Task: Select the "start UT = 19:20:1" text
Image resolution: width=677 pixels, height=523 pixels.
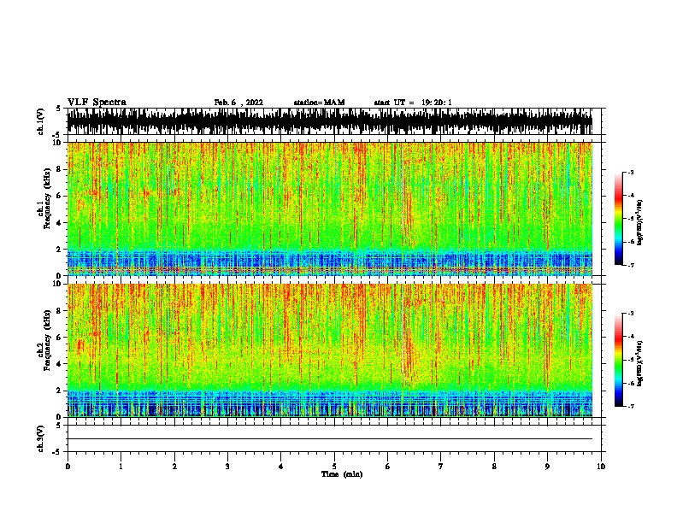Action: click(x=413, y=103)
